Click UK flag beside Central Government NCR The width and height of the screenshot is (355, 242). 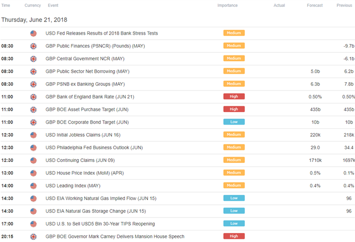33,59
